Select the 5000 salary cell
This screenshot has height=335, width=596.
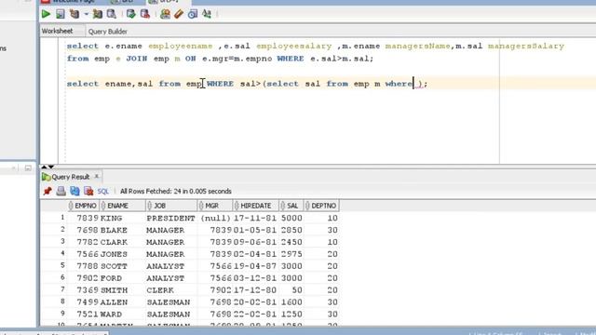[x=291, y=218]
